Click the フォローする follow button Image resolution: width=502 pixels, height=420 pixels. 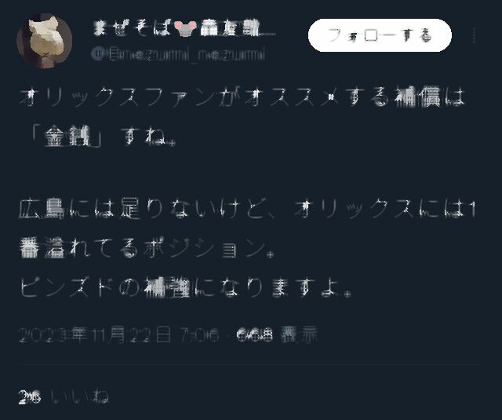point(380,35)
